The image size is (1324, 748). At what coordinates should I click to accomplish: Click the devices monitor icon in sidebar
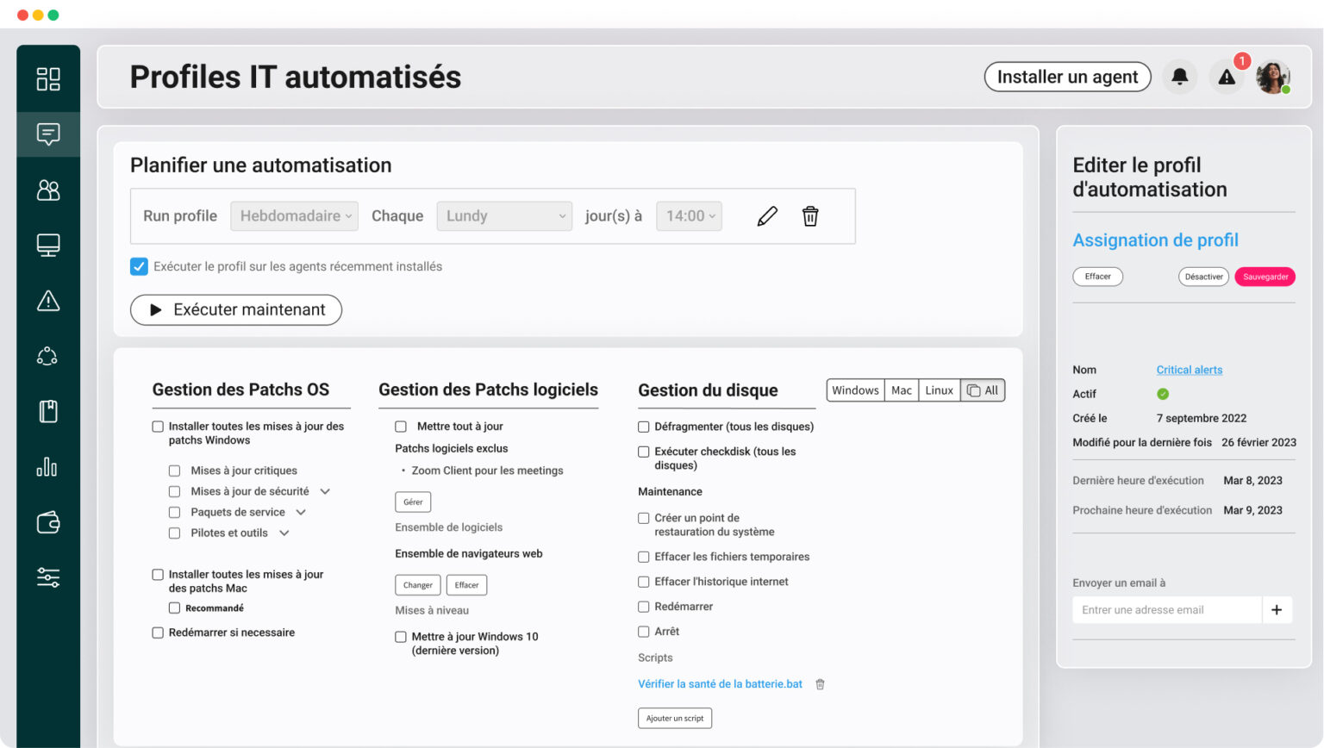click(48, 245)
